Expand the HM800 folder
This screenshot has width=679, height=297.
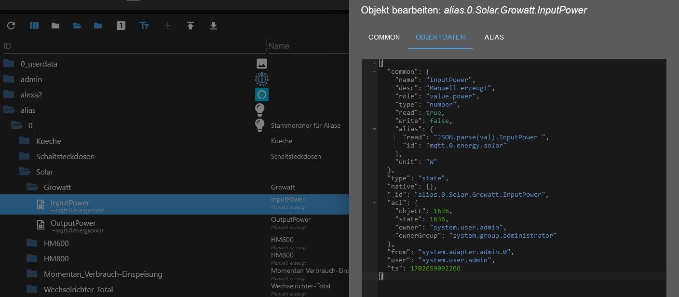tap(32, 258)
